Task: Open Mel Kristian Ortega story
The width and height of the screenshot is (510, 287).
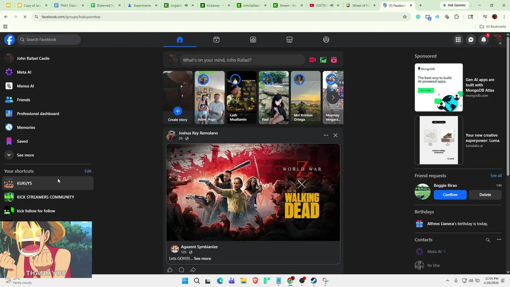Action: (x=306, y=97)
